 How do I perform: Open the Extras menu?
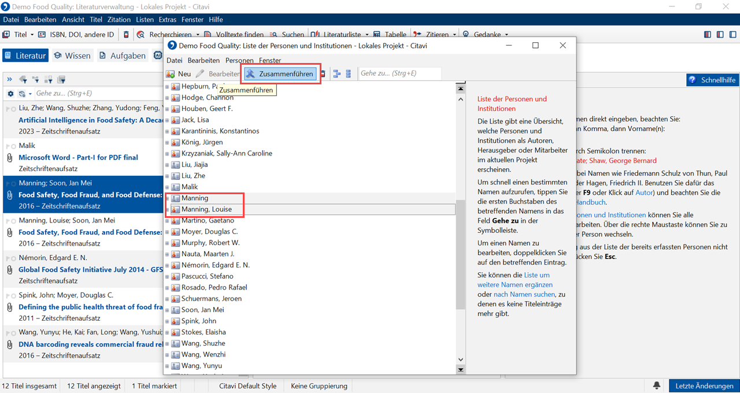click(x=168, y=20)
